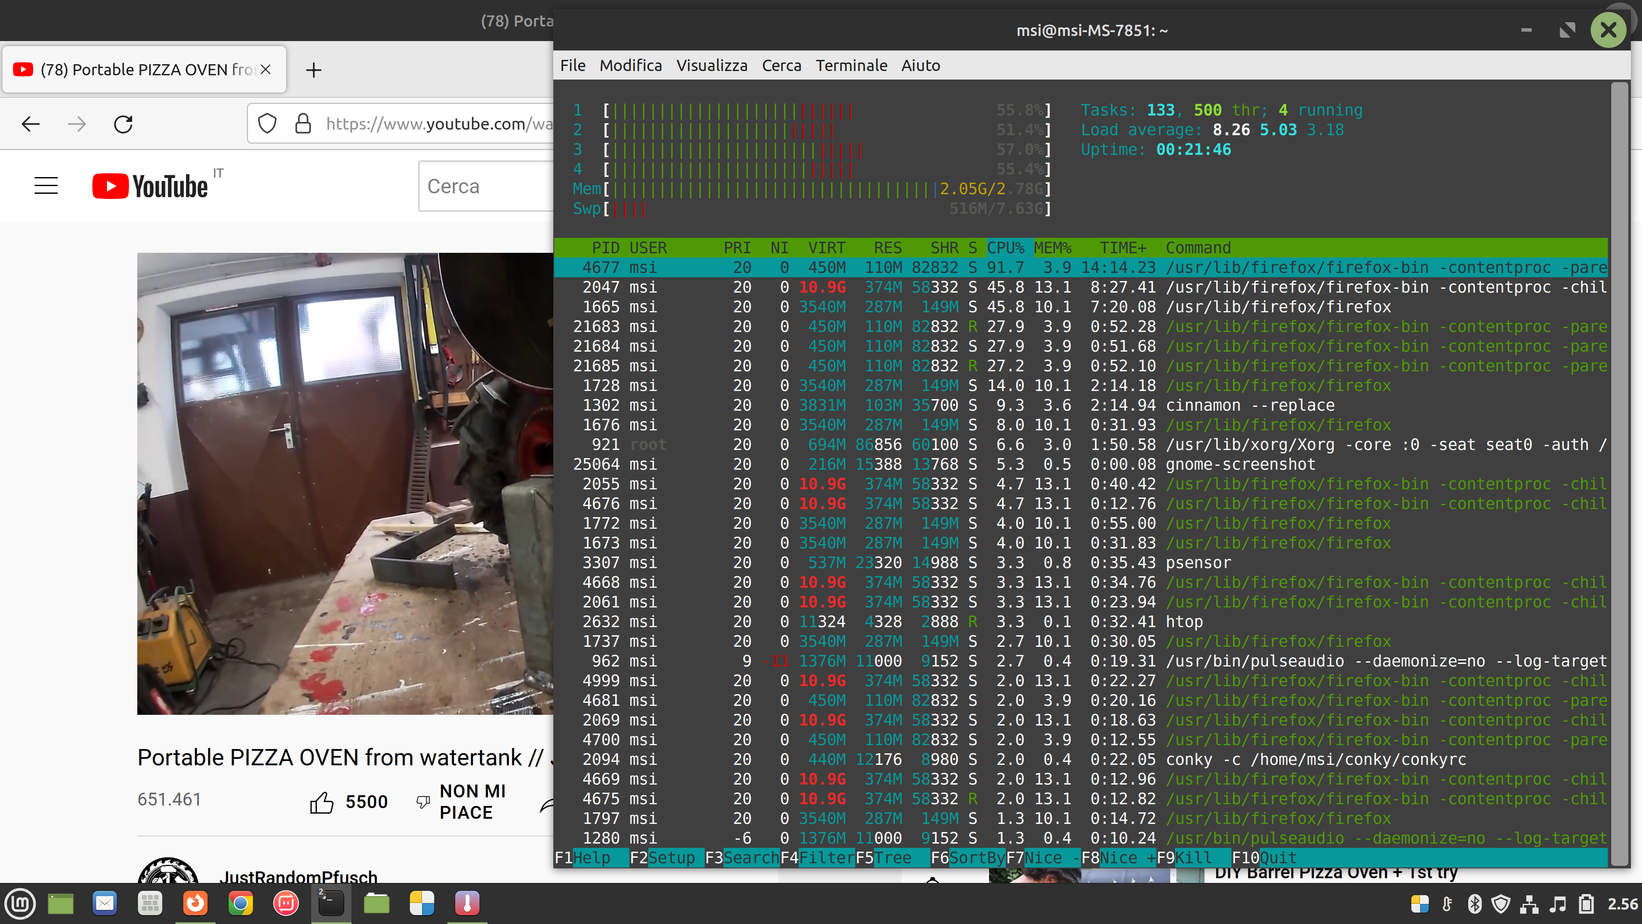
Task: Open the Linux Mint start menu
Action: tap(20, 903)
